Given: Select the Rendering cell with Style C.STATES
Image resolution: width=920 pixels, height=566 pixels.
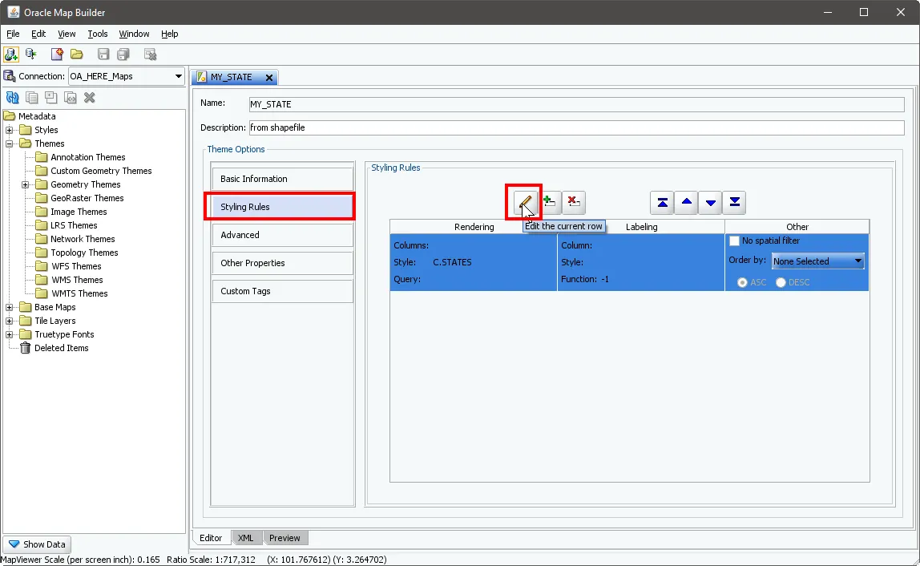Looking at the screenshot, I should (474, 262).
